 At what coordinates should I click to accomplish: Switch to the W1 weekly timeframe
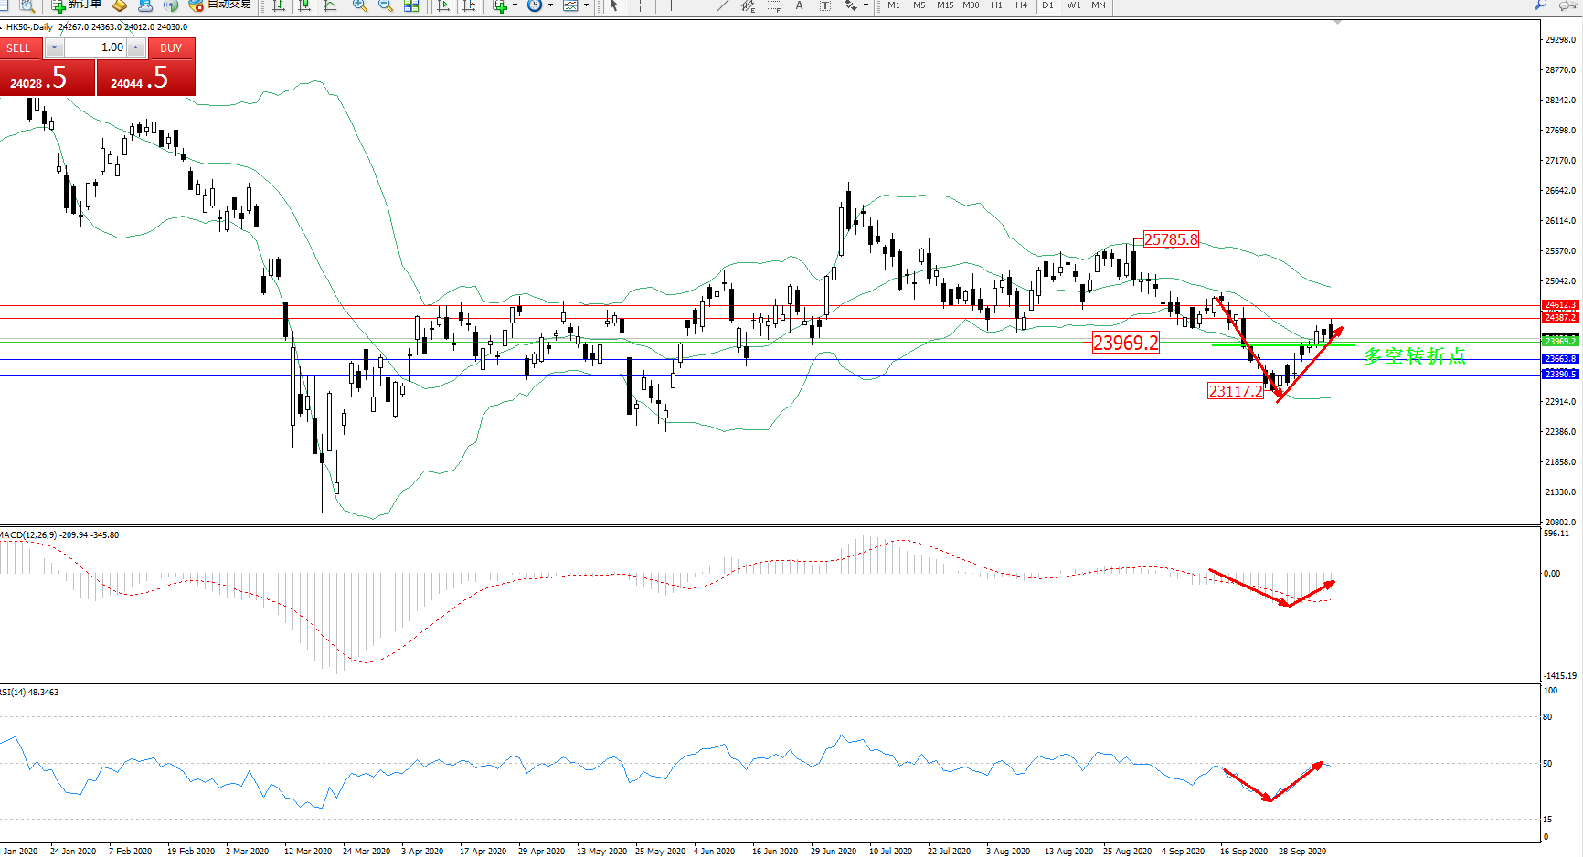[1073, 5]
